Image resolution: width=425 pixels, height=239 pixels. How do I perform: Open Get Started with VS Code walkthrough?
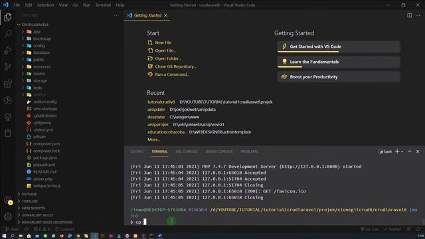pos(339,46)
